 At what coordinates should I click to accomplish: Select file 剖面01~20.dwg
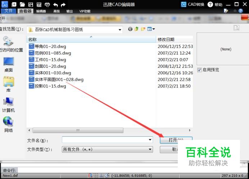(47, 66)
